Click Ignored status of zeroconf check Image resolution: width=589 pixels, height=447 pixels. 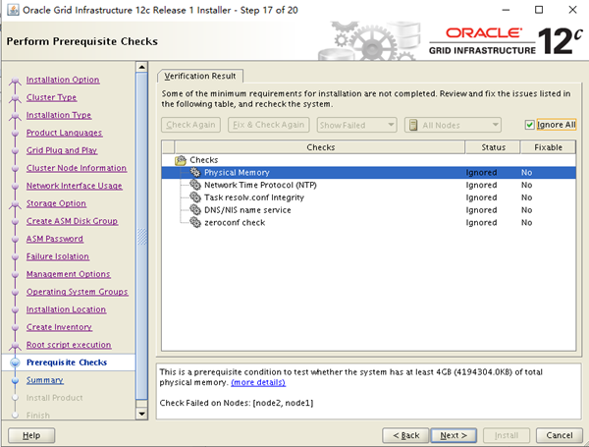pyautogui.click(x=481, y=222)
